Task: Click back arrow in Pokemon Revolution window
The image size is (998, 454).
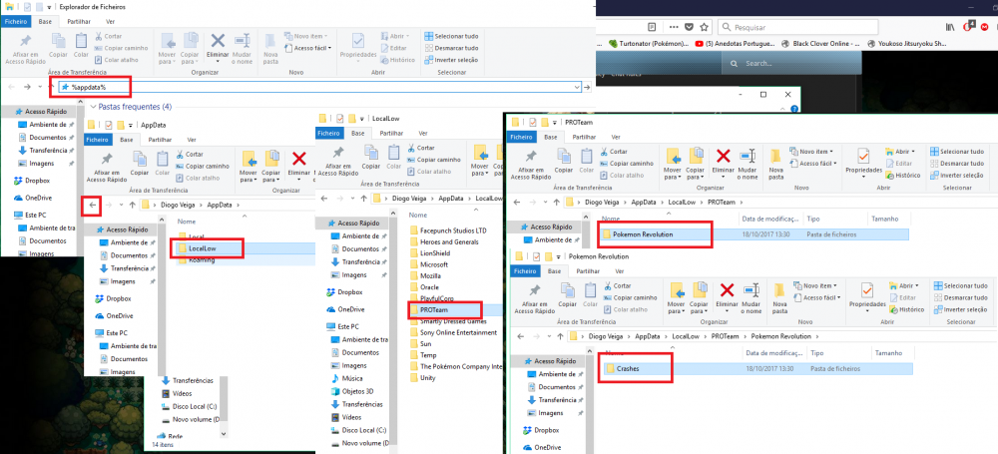Action: (520, 335)
